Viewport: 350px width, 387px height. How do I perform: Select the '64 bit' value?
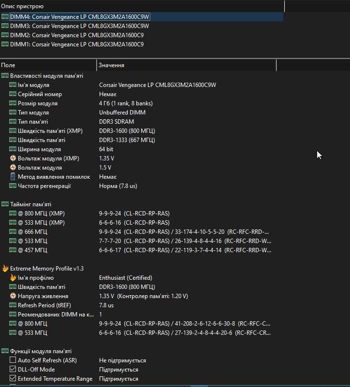click(x=106, y=149)
